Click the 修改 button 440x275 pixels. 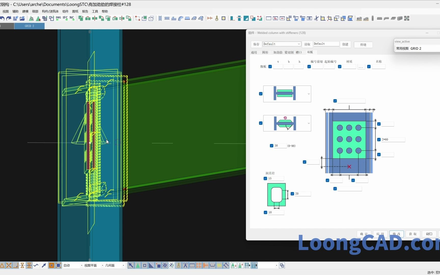396,234
